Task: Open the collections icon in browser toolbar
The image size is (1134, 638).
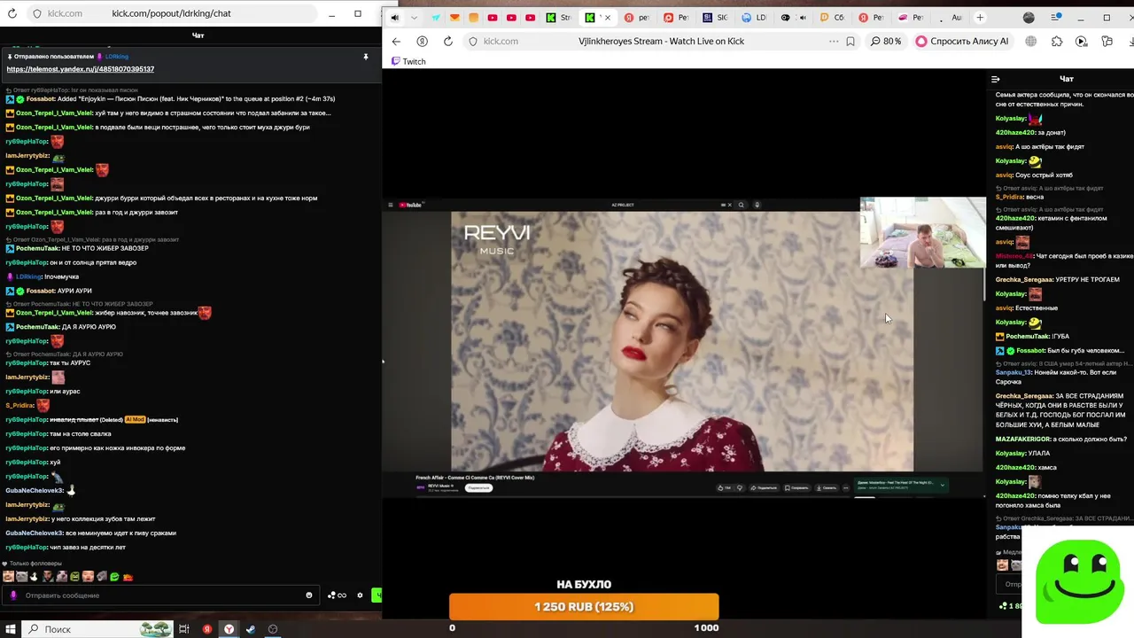Action: click(x=1107, y=41)
